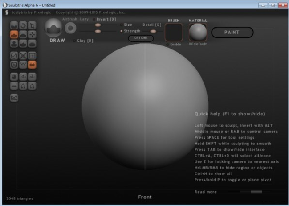Click the DRAW tool label
Image resolution: width=289 pixels, height=206 pixels.
click(x=57, y=41)
